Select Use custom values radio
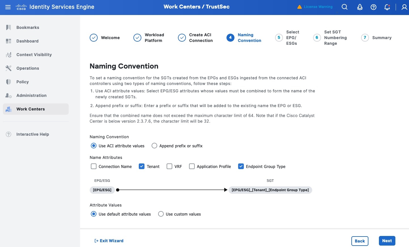The image size is (409, 247). point(161,214)
